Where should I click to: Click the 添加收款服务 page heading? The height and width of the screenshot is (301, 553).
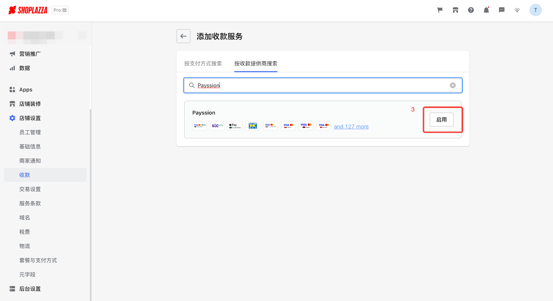point(219,36)
